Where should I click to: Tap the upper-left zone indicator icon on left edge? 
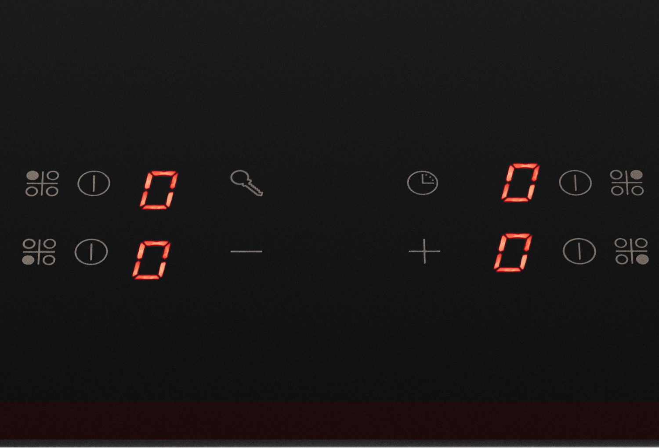click(42, 183)
